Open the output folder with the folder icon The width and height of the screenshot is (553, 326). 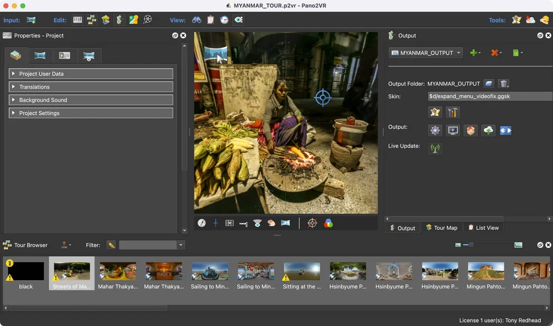click(x=488, y=84)
